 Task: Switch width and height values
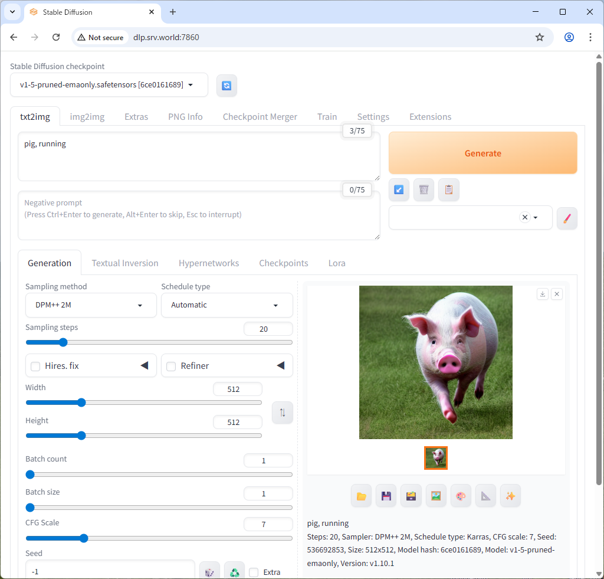pos(283,413)
